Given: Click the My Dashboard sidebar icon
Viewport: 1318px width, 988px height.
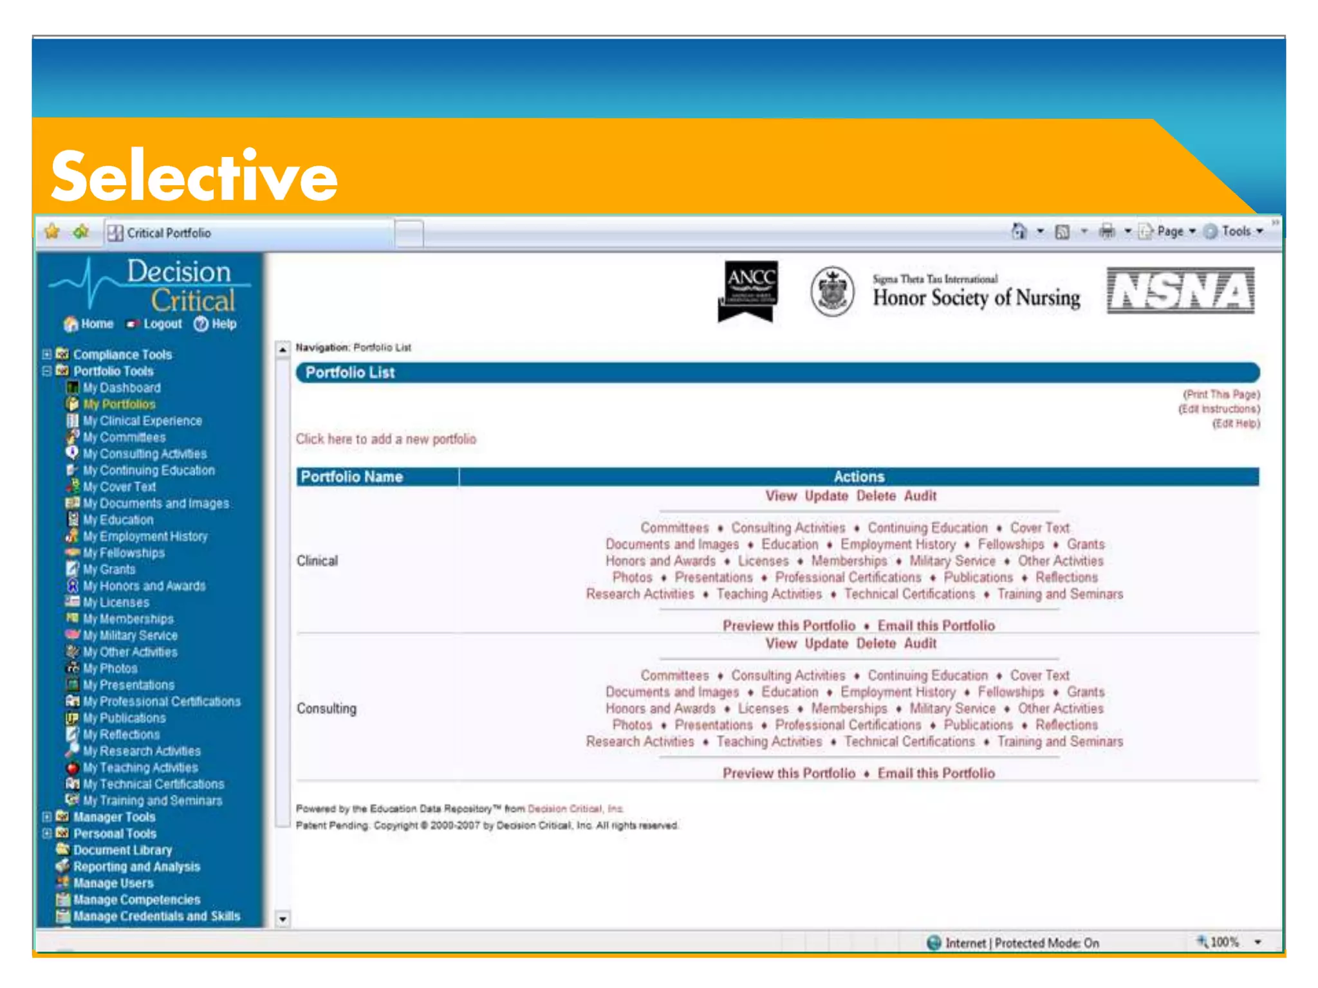Looking at the screenshot, I should pyautogui.click(x=73, y=388).
